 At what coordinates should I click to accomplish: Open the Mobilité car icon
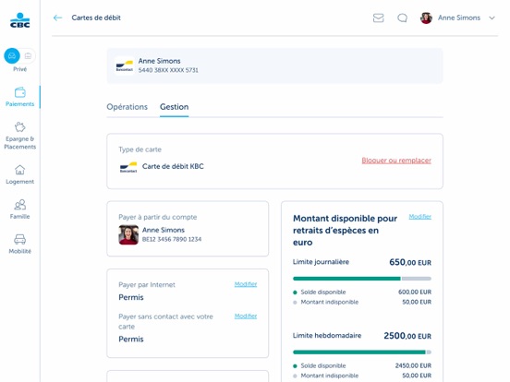click(19, 239)
